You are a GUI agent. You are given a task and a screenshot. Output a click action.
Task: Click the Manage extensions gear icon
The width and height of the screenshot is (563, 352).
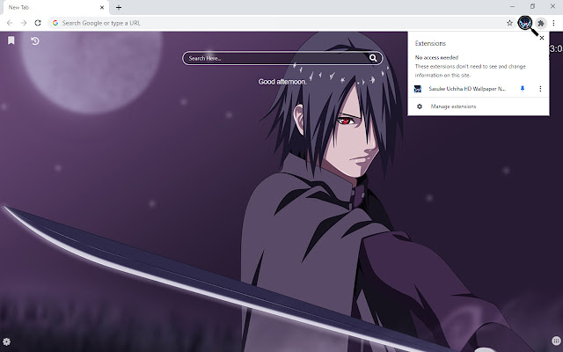(x=420, y=106)
